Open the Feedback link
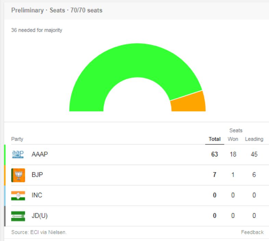 pyautogui.click(x=252, y=232)
